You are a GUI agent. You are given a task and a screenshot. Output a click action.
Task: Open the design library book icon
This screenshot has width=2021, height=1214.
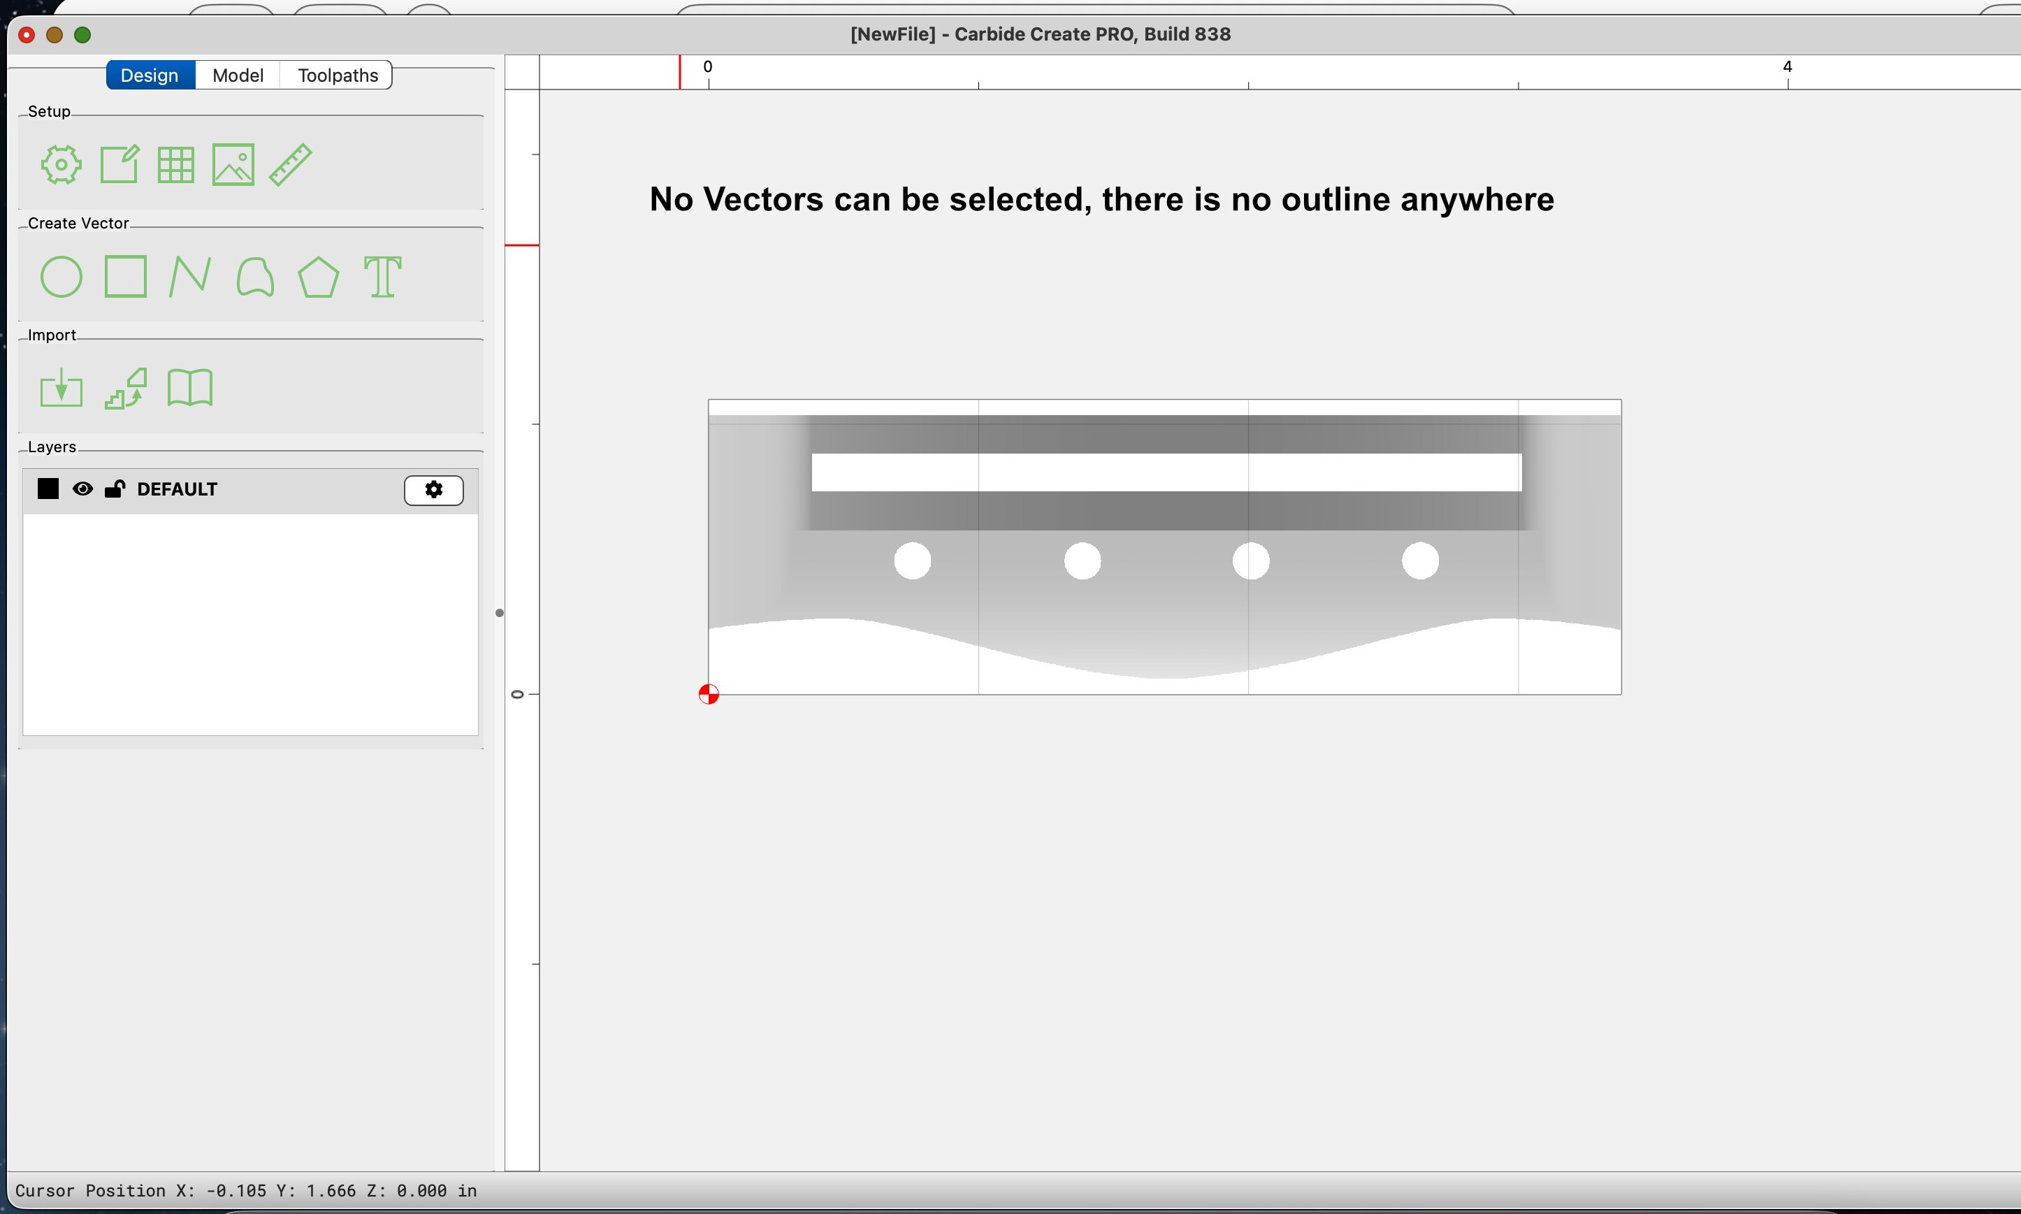pyautogui.click(x=190, y=388)
